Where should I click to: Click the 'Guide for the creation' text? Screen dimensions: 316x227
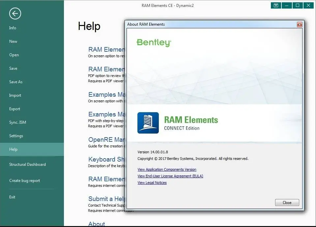pos(106,146)
